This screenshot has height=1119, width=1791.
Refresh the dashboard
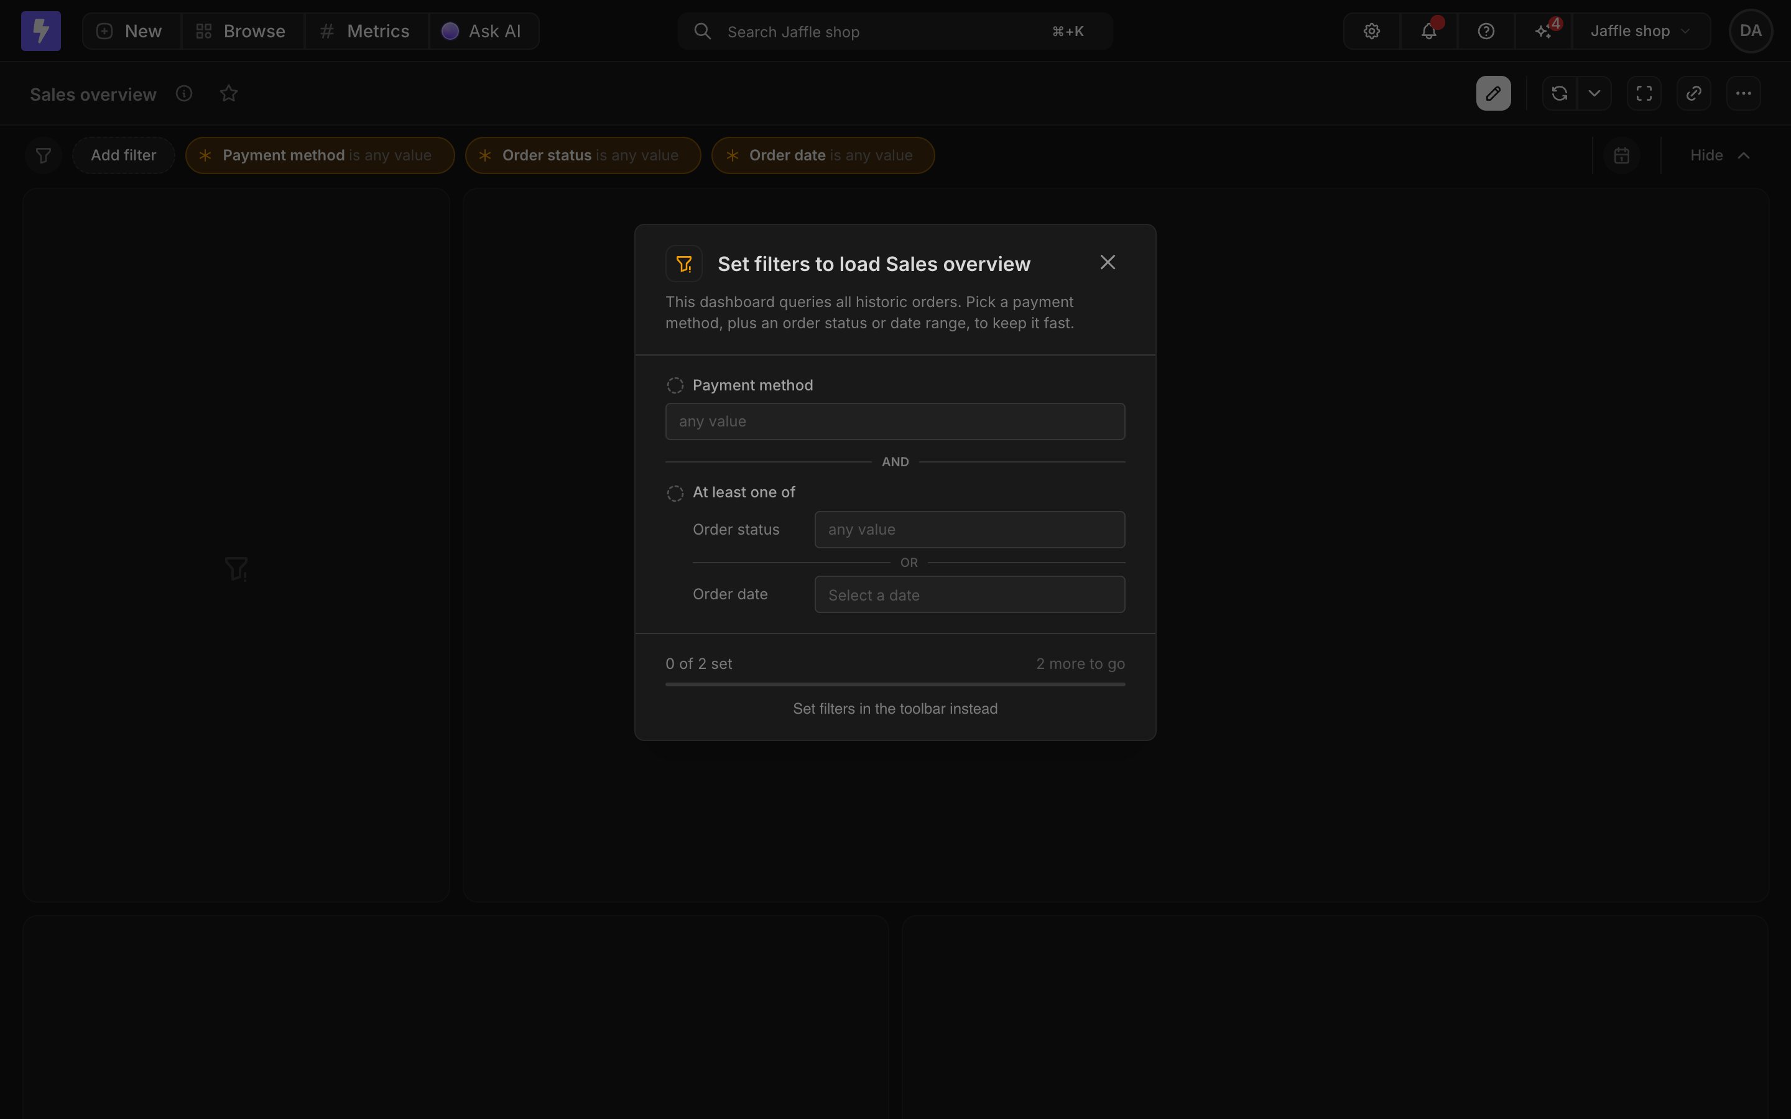pos(1560,93)
